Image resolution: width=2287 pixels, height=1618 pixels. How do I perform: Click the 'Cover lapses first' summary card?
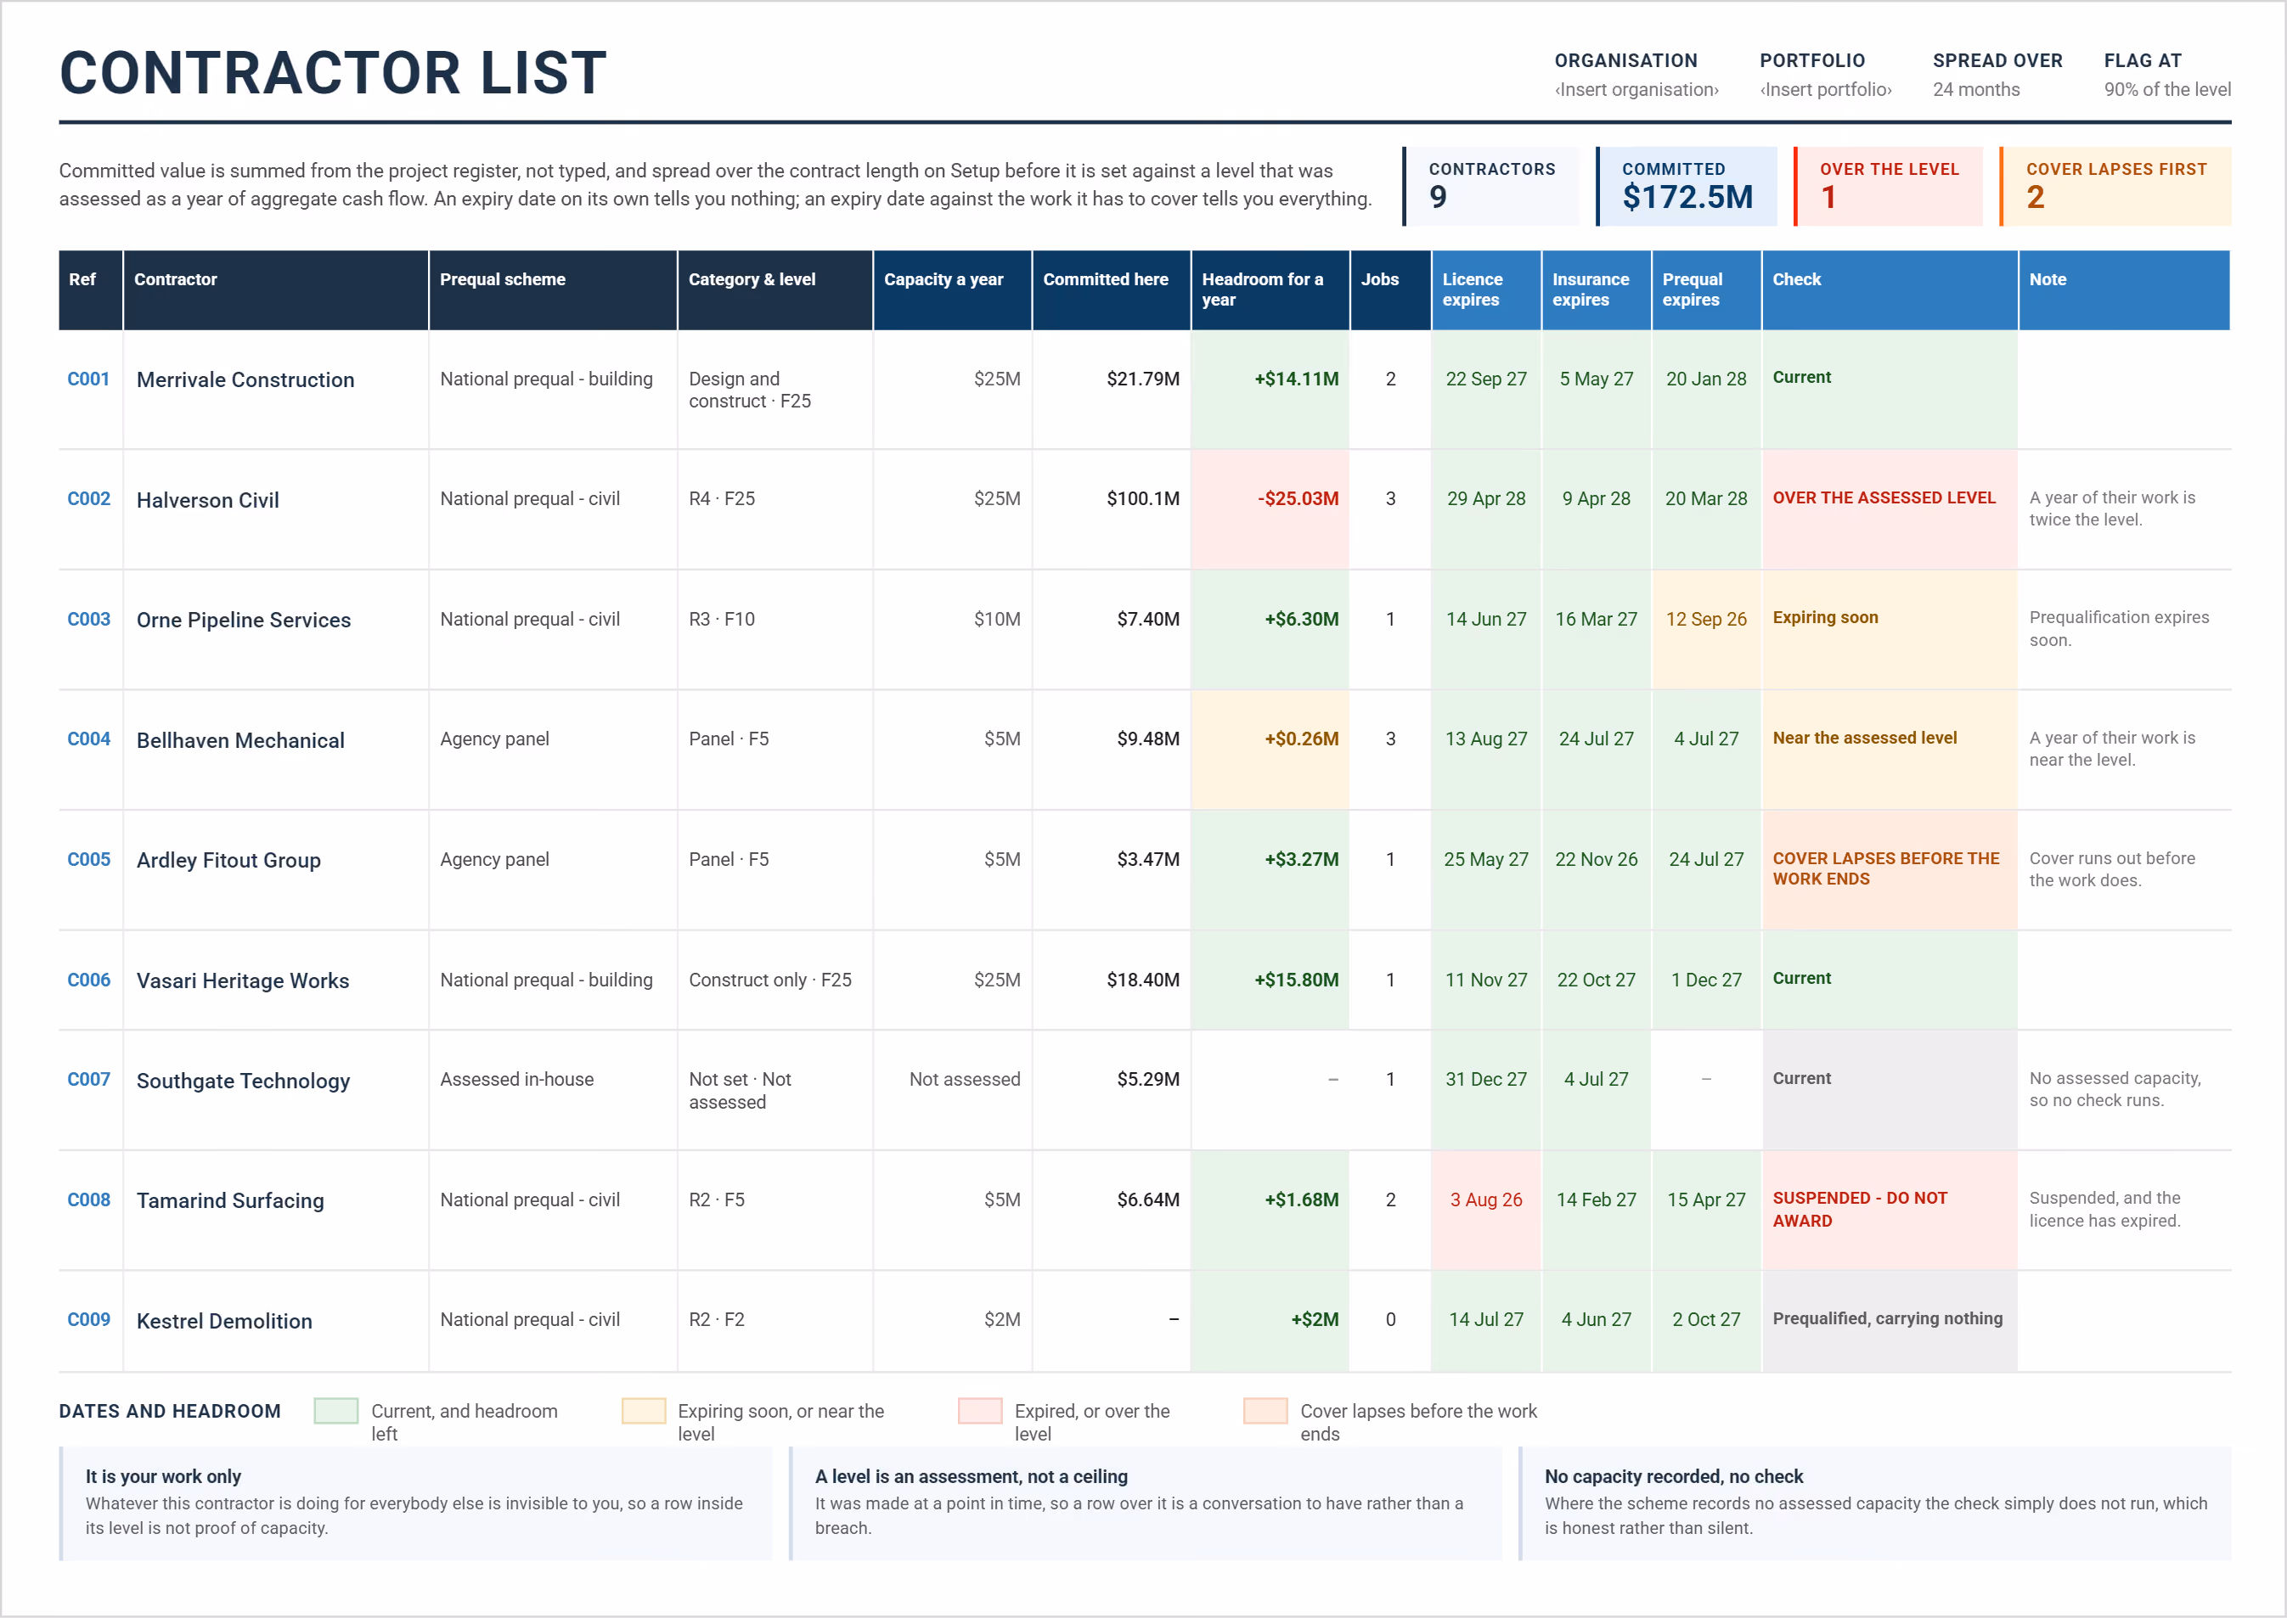(2115, 186)
